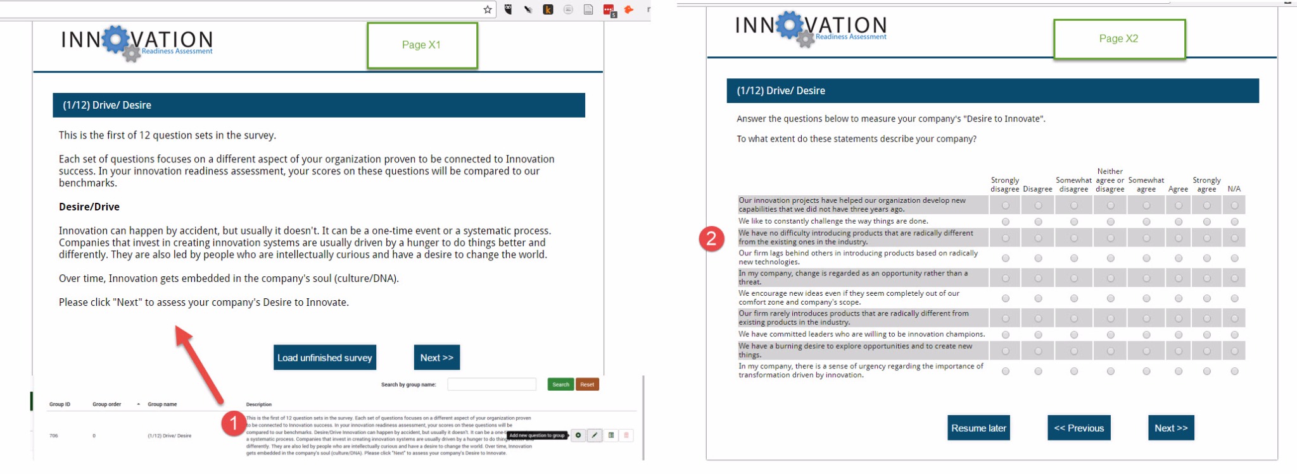Viewport: 1297px width, 474px height.
Task: Click 'This is the first of 12 question sets' intro line
Action: pyautogui.click(x=167, y=135)
